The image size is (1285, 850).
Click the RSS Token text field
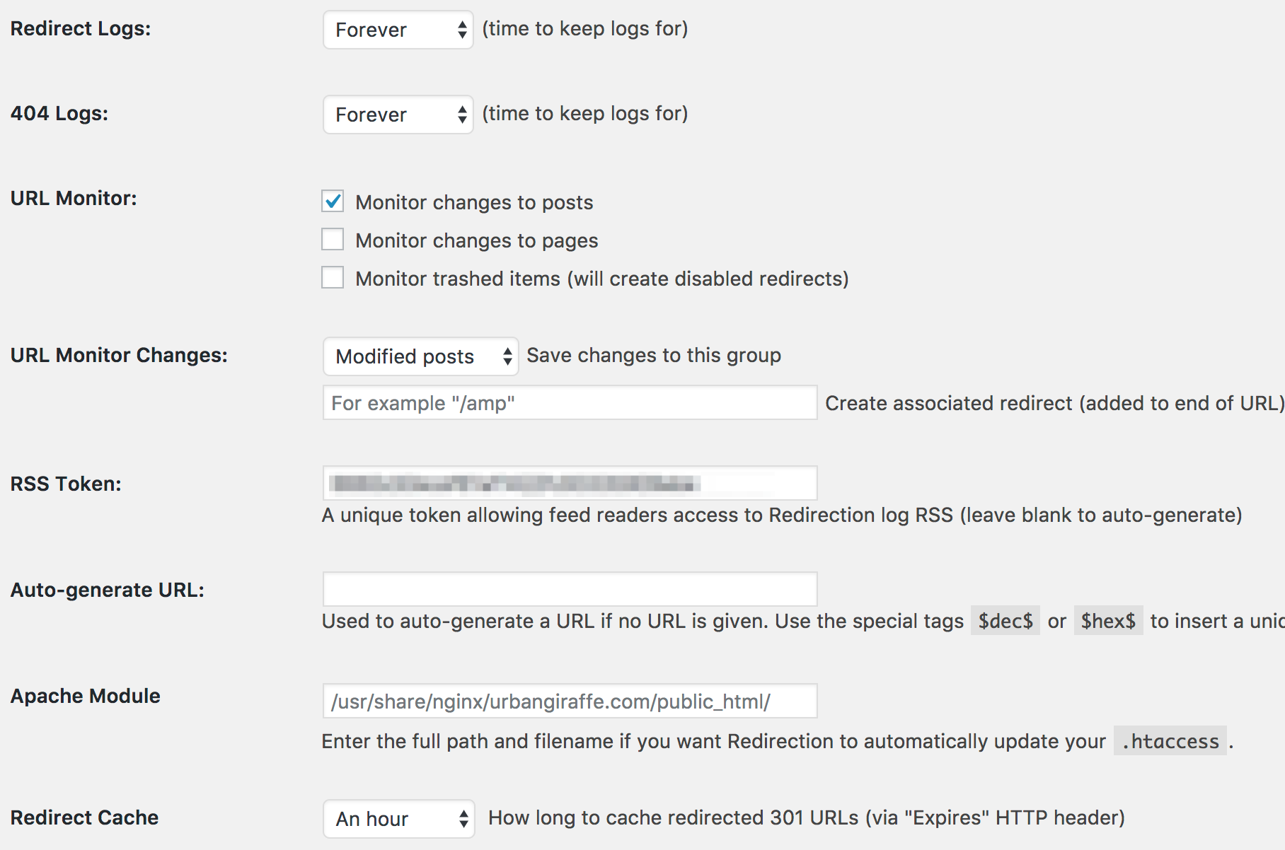(570, 483)
